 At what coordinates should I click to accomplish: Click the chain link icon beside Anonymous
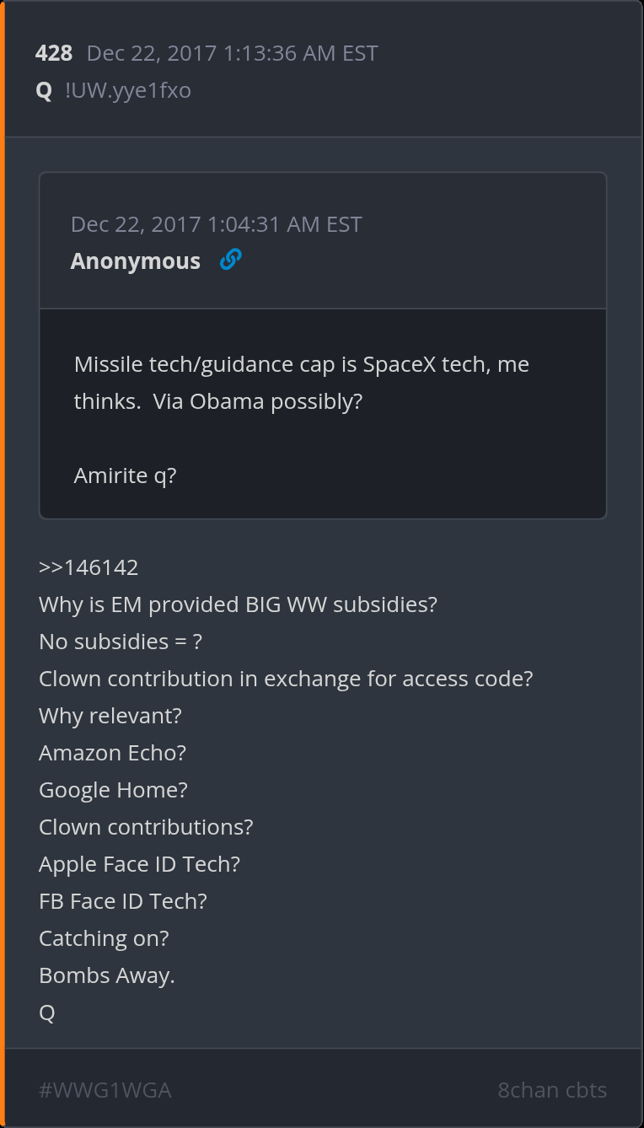[x=230, y=261]
